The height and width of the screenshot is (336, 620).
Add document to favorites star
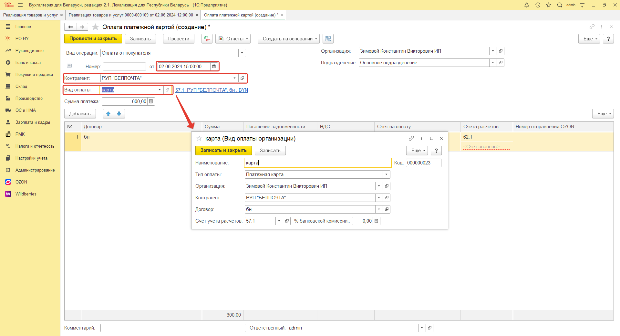[x=95, y=27]
